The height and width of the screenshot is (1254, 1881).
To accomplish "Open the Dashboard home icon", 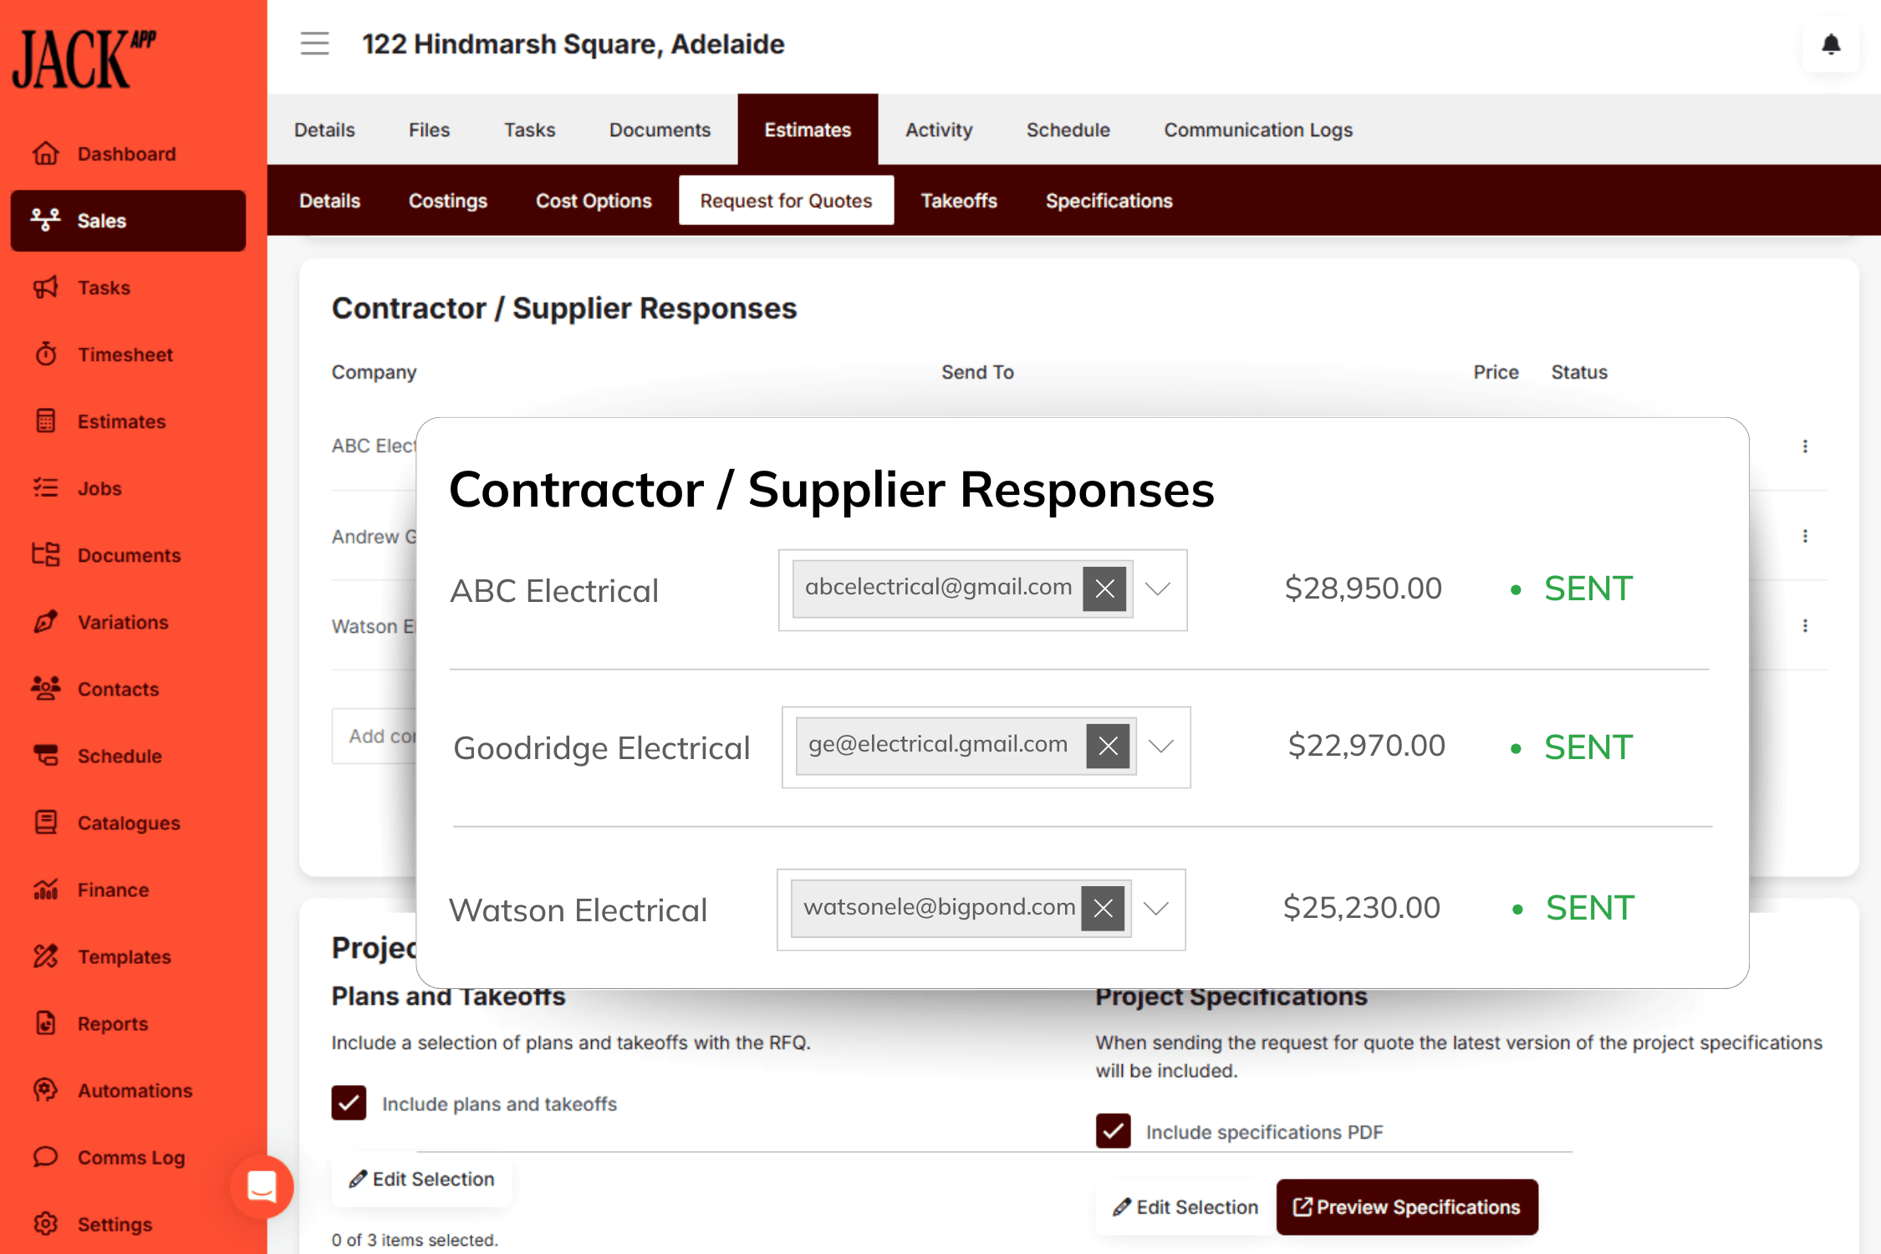I will click(x=46, y=154).
